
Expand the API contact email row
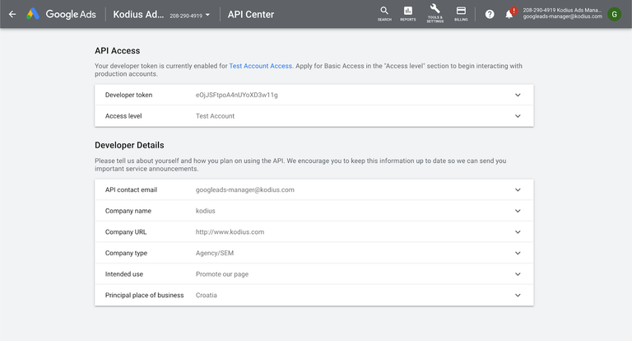[x=518, y=189]
